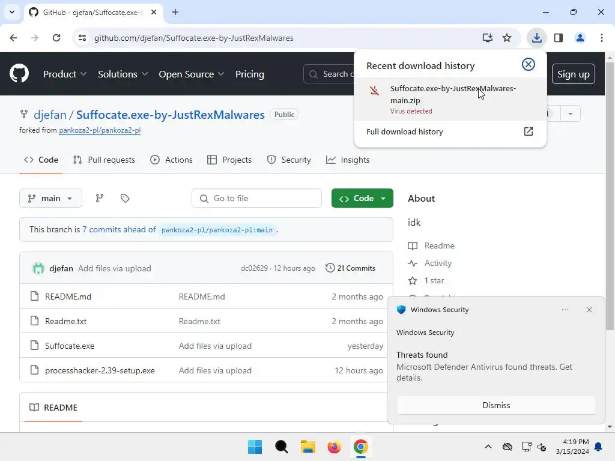Open Suffocate.exe file
Viewport: 615px width, 461px height.
70,346
